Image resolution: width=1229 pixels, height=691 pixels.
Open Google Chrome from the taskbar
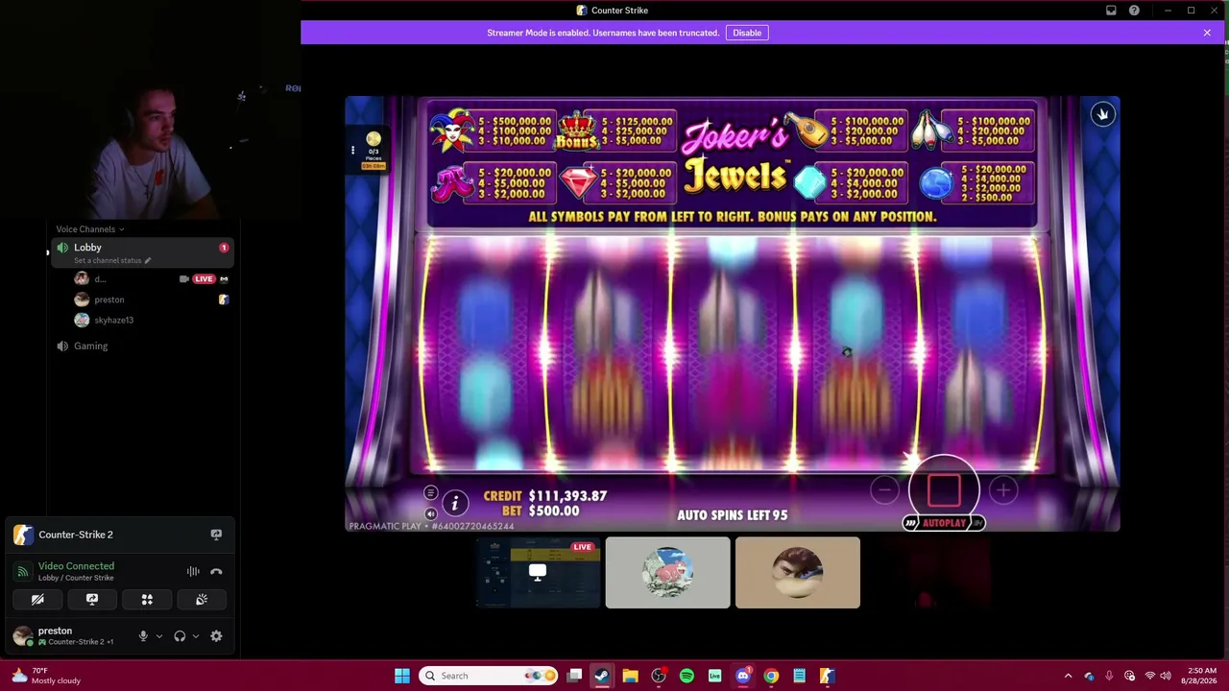click(x=771, y=676)
